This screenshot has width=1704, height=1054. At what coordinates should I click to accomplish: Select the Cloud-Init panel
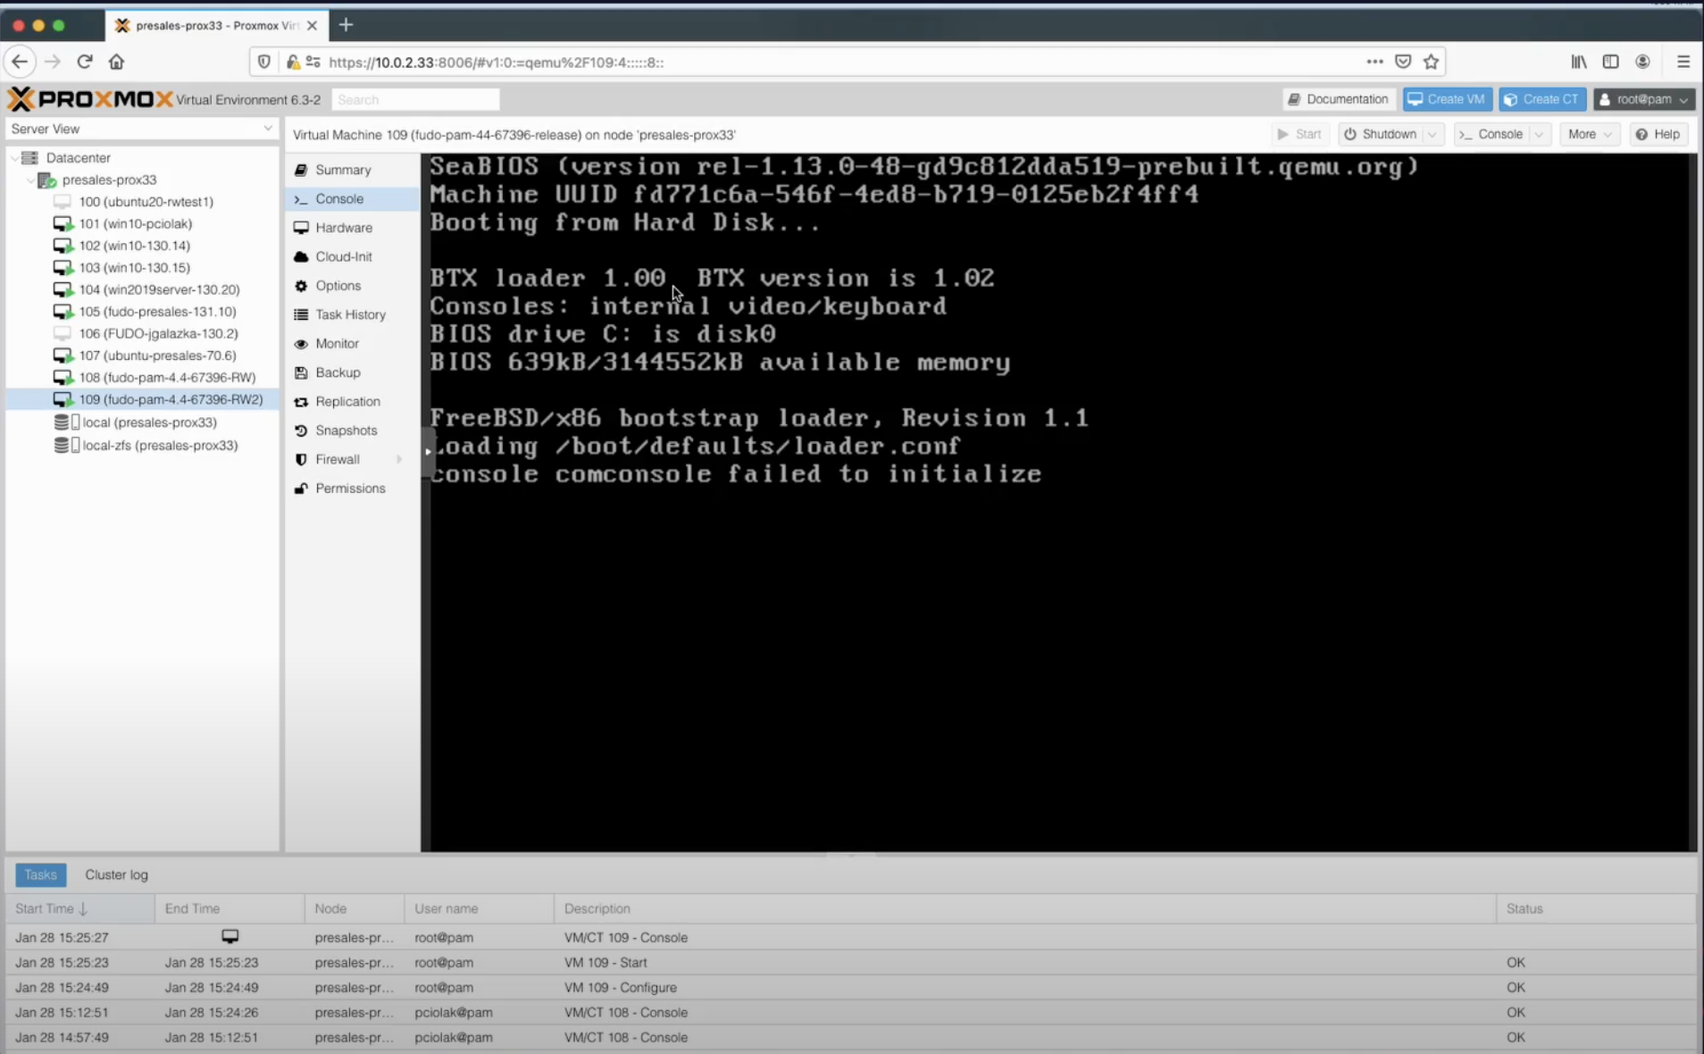coord(343,256)
